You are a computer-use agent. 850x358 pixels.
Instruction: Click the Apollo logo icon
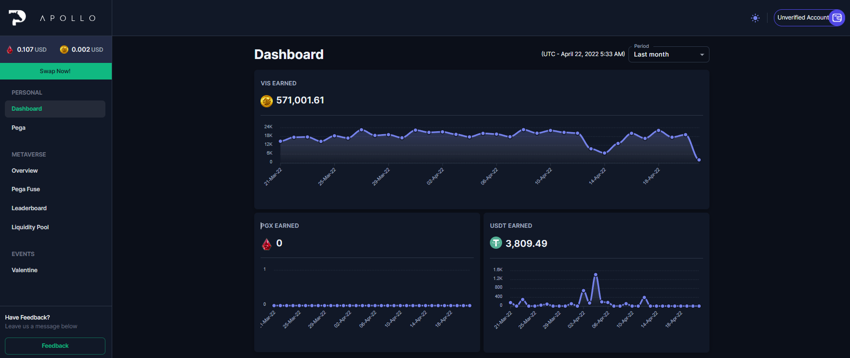tap(17, 18)
